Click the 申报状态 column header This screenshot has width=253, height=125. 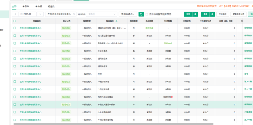click(x=187, y=21)
